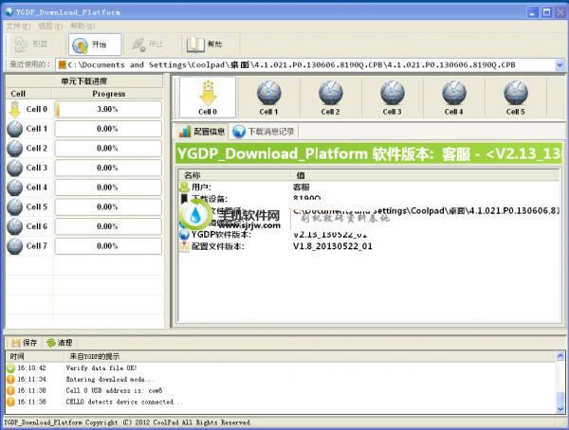Click Cell 7 icon in left progress list

(15, 245)
